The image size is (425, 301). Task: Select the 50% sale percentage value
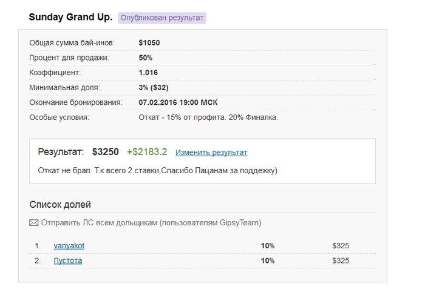pos(146,58)
